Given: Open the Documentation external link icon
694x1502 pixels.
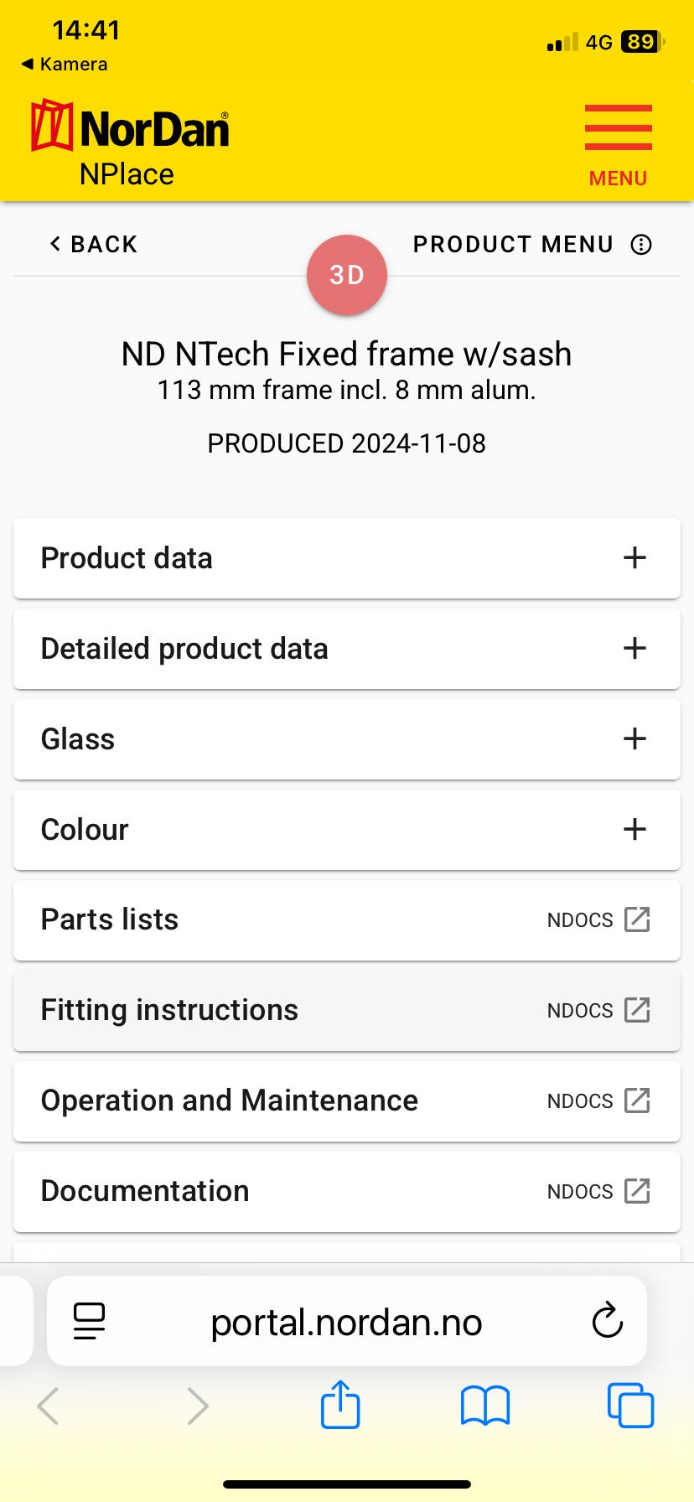Looking at the screenshot, I should pos(637,1191).
